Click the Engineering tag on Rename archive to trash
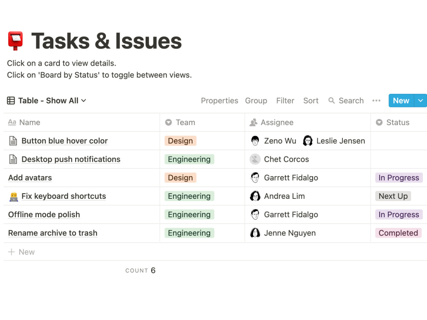Viewport: 427px width, 320px height. point(189,233)
